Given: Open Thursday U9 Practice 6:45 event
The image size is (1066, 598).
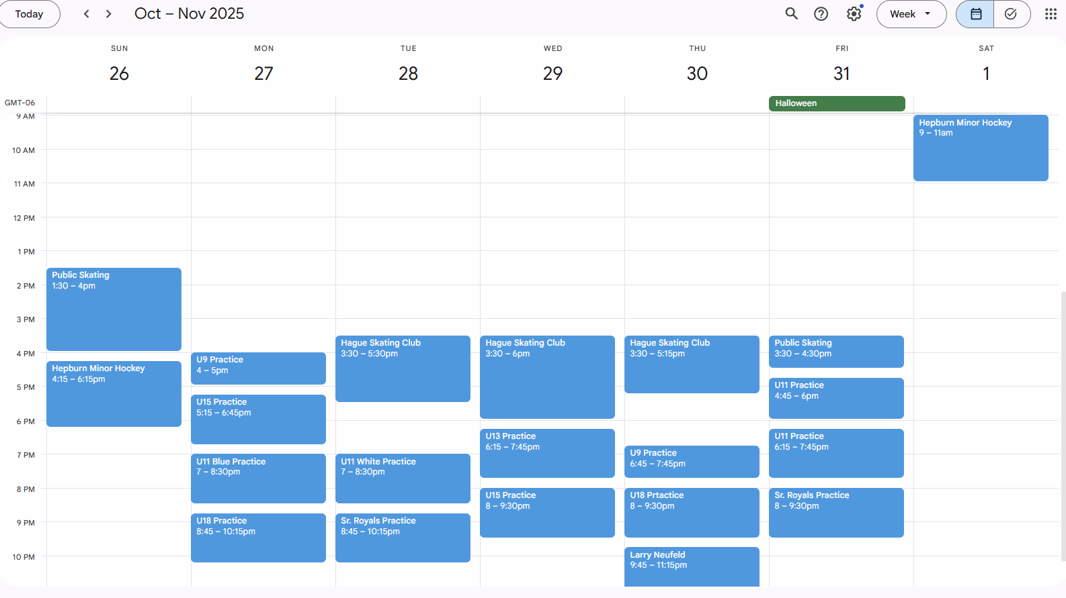Looking at the screenshot, I should pyautogui.click(x=692, y=461).
